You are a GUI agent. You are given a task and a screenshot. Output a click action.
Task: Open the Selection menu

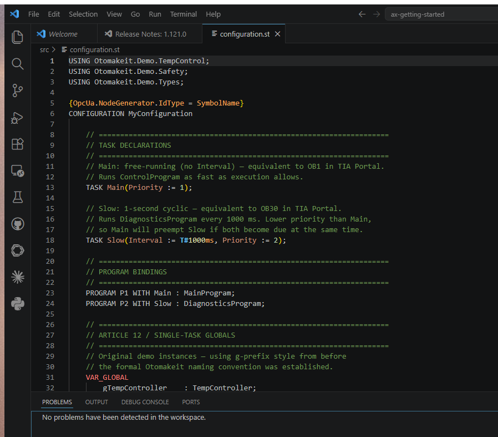pyautogui.click(x=83, y=14)
